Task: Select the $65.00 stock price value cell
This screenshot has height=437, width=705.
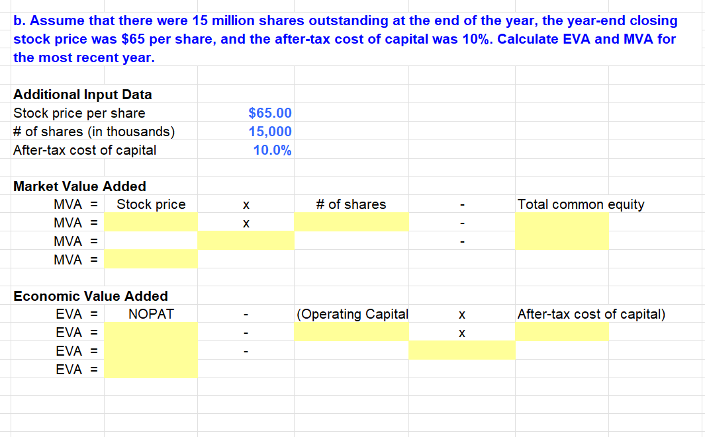Action: [x=246, y=113]
